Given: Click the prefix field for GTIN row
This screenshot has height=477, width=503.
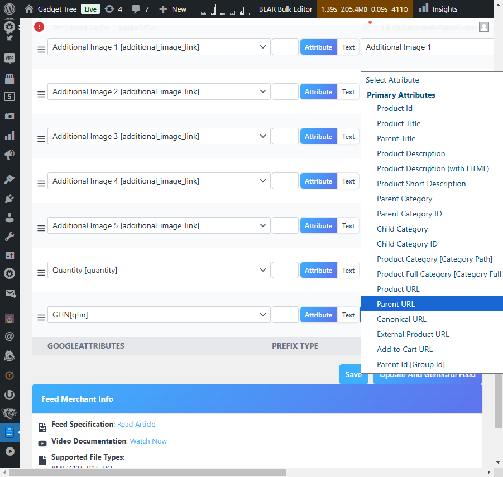Looking at the screenshot, I should 285,315.
